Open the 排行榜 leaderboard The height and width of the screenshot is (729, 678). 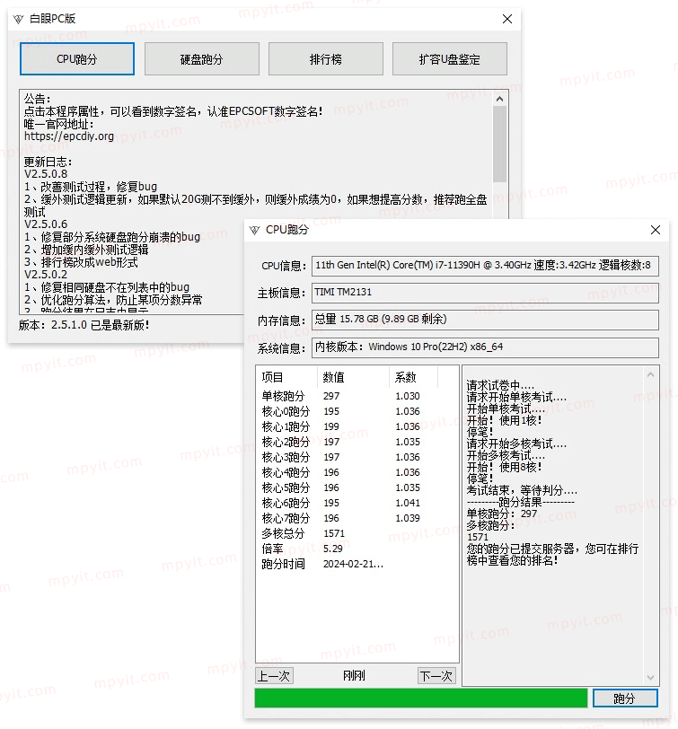(x=325, y=59)
